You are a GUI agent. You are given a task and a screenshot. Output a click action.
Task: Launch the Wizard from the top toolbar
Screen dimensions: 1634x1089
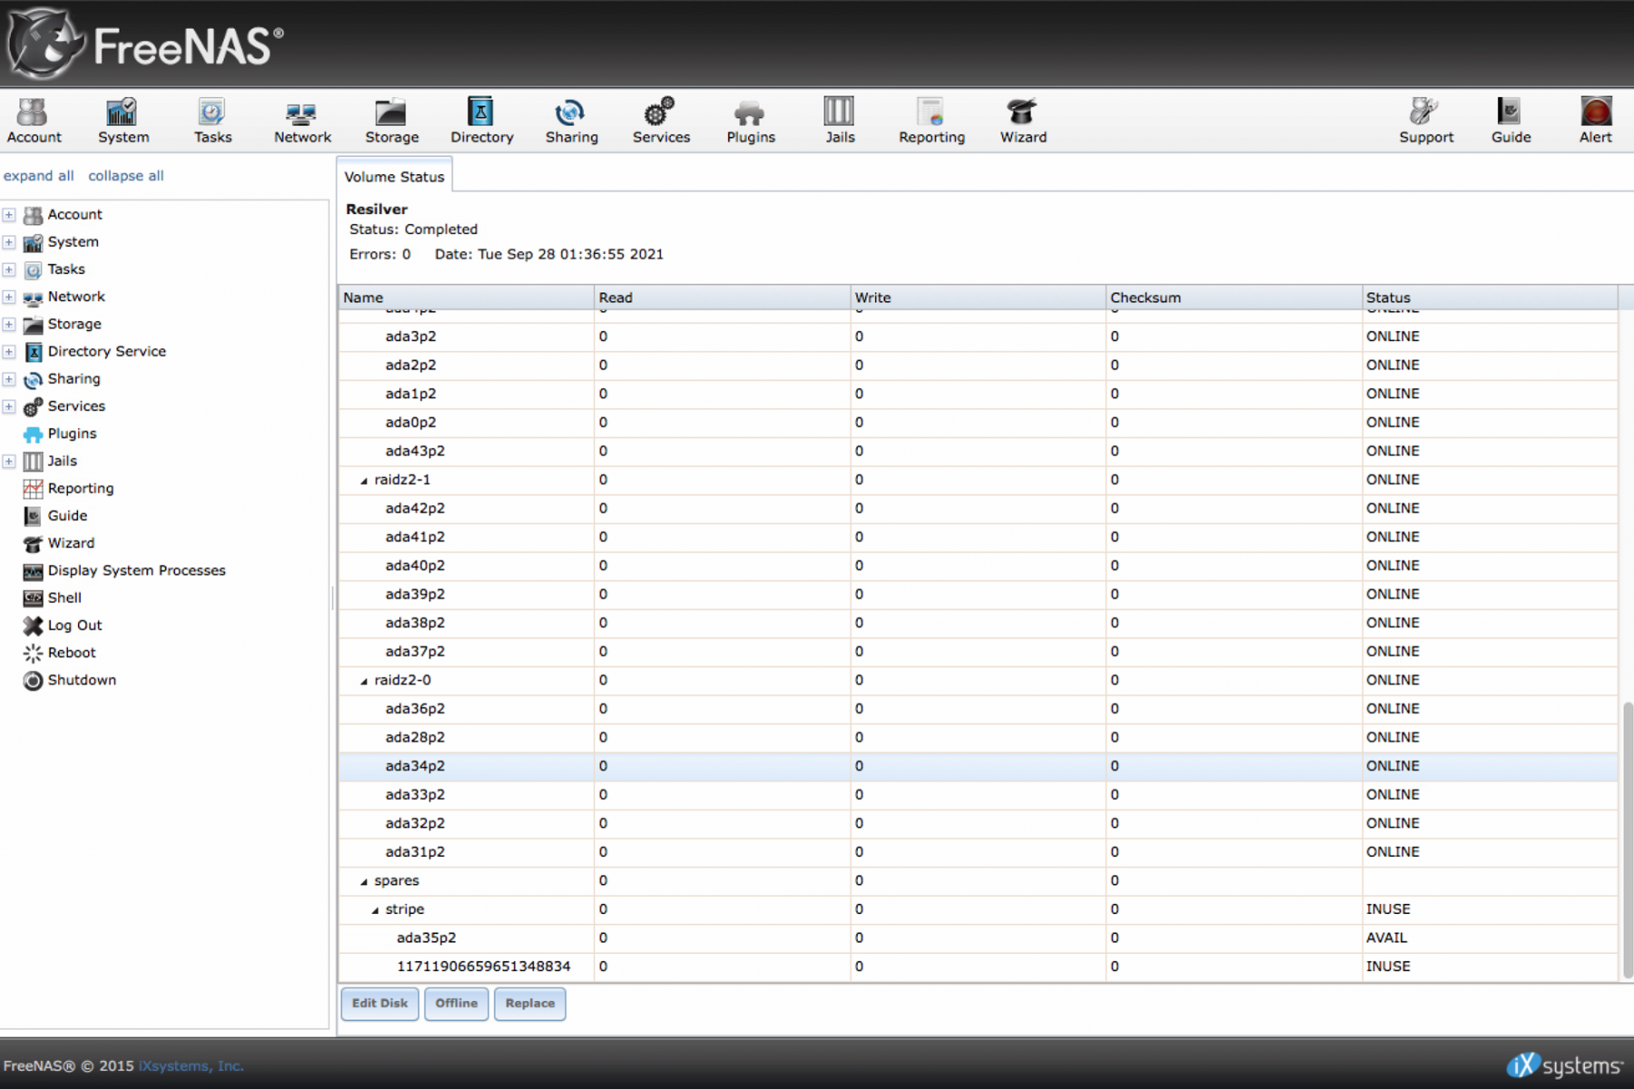tap(1023, 121)
